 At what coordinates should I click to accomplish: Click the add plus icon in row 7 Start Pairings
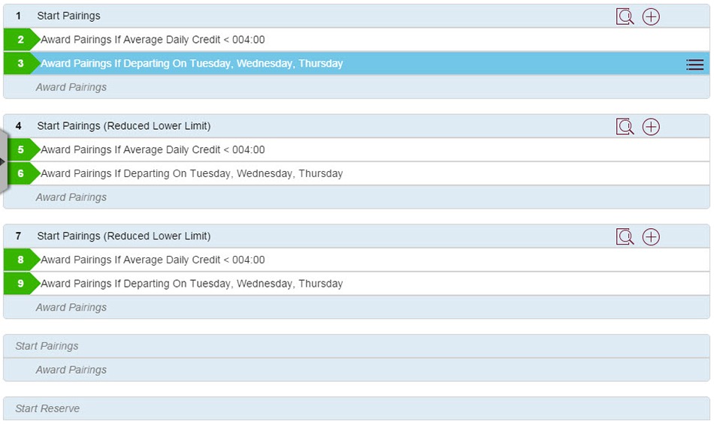point(651,237)
